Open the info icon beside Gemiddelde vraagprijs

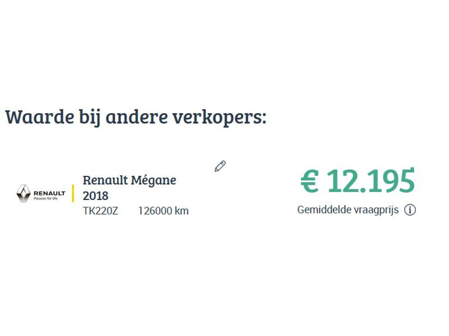pos(410,211)
